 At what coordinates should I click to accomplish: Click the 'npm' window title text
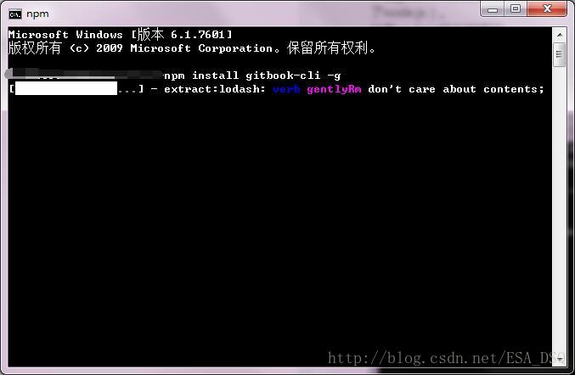coord(37,14)
